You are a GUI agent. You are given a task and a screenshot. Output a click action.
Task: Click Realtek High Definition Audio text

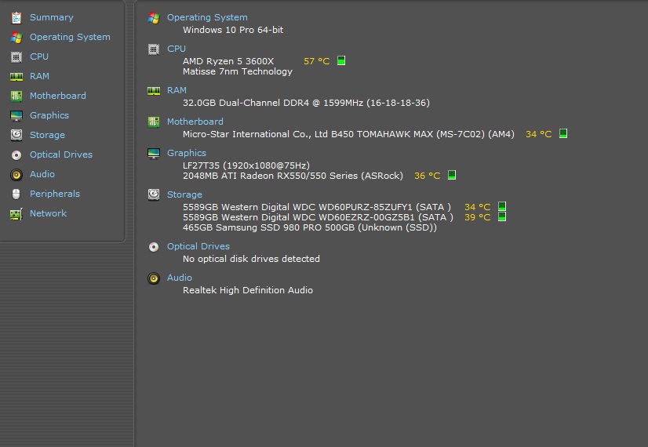point(248,290)
